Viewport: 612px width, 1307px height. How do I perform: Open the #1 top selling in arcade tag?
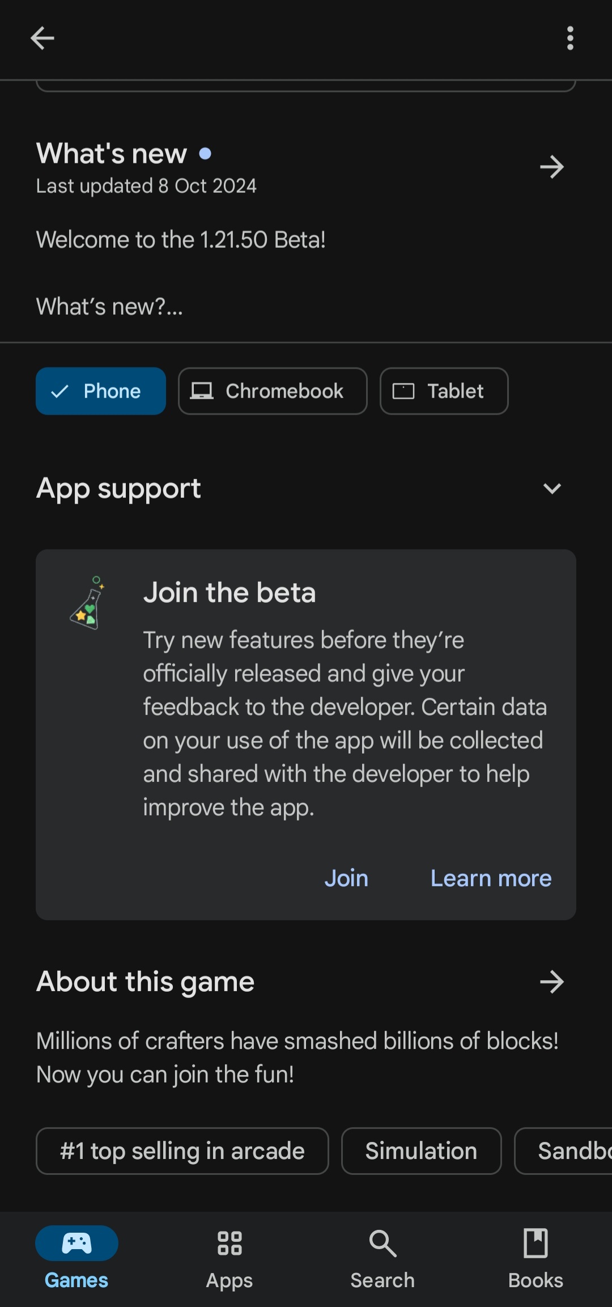[182, 1151]
